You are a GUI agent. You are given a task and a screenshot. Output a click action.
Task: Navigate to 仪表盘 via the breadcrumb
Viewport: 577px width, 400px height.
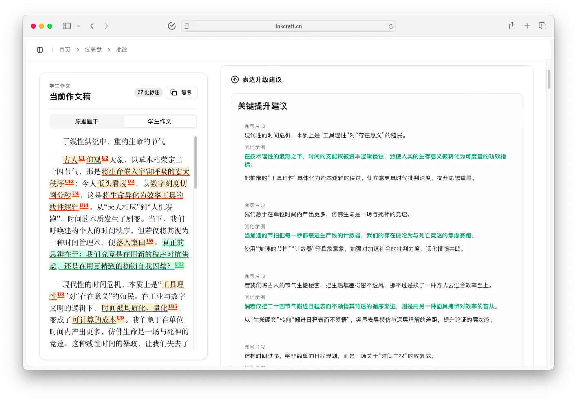click(93, 49)
